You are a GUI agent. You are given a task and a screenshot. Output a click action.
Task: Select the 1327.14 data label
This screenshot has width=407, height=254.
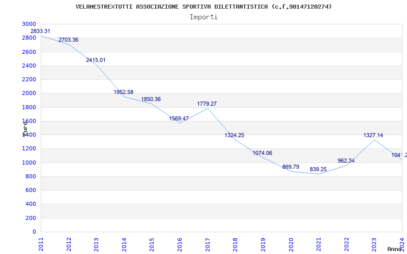tap(373, 135)
